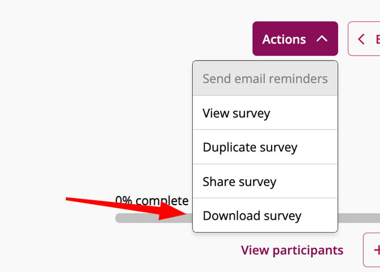Collapse the Actions menu using its chevron
The image size is (380, 272).
click(x=322, y=39)
